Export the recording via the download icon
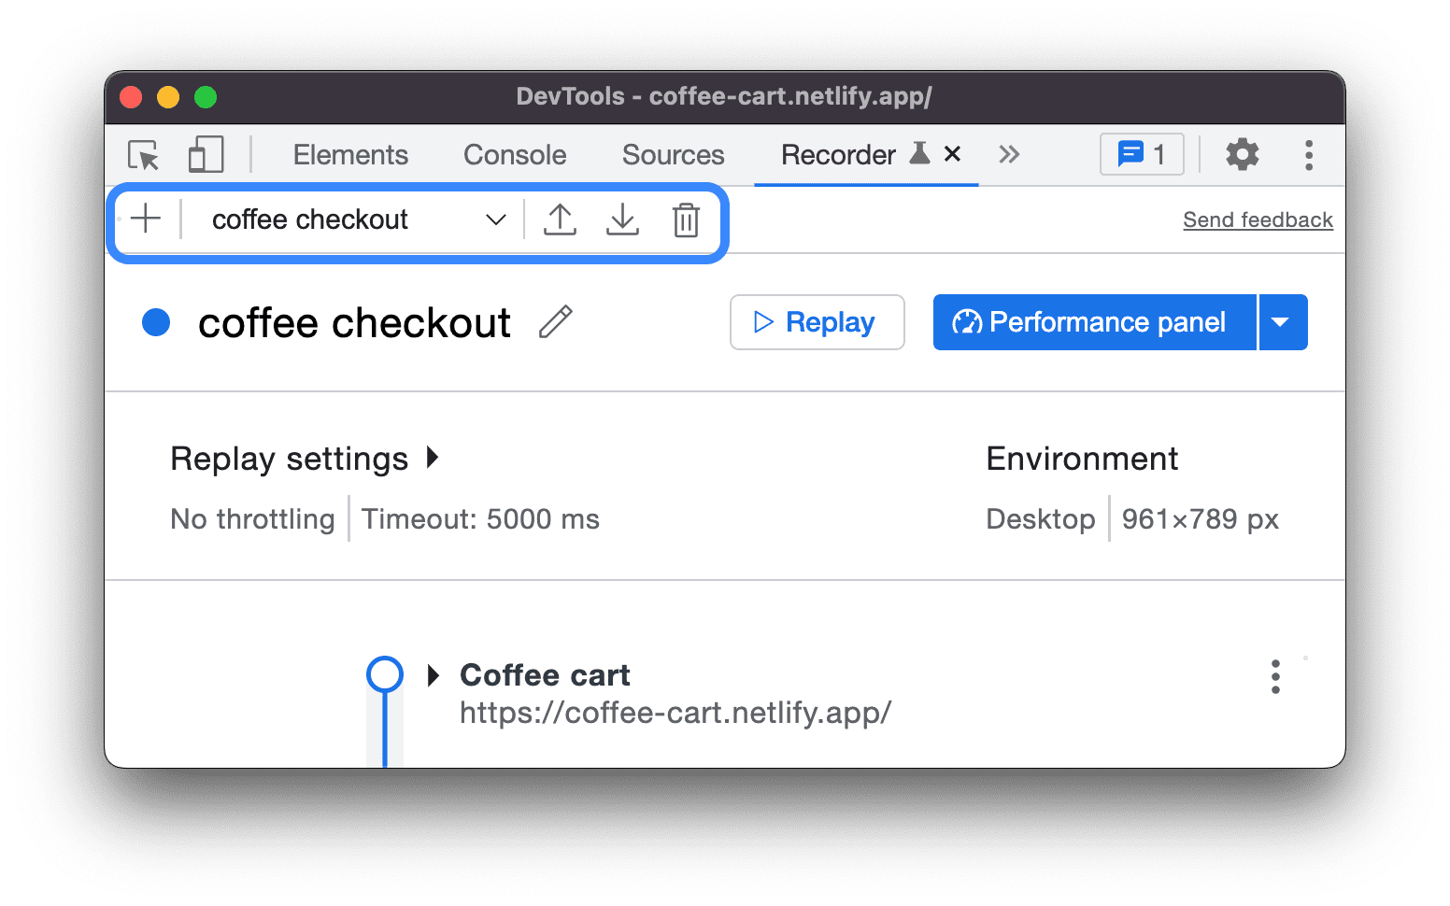Viewport: 1450px width, 906px height. click(x=623, y=220)
